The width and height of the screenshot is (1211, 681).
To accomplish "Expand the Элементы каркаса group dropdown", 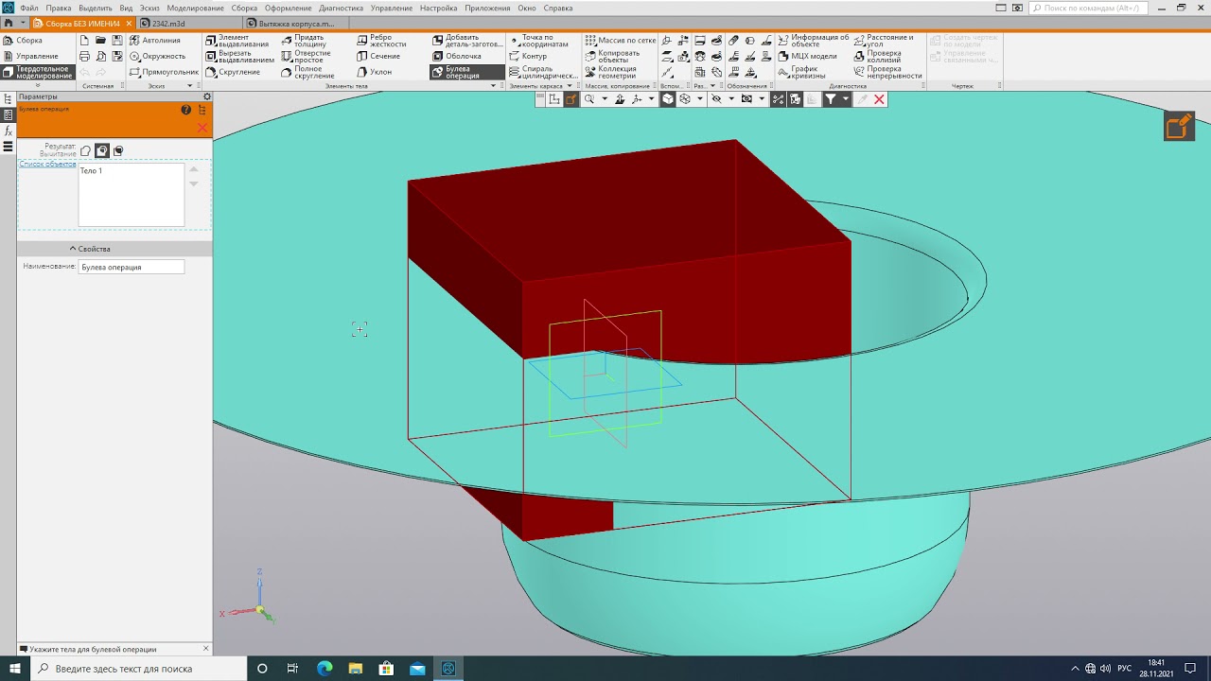I will click(570, 86).
